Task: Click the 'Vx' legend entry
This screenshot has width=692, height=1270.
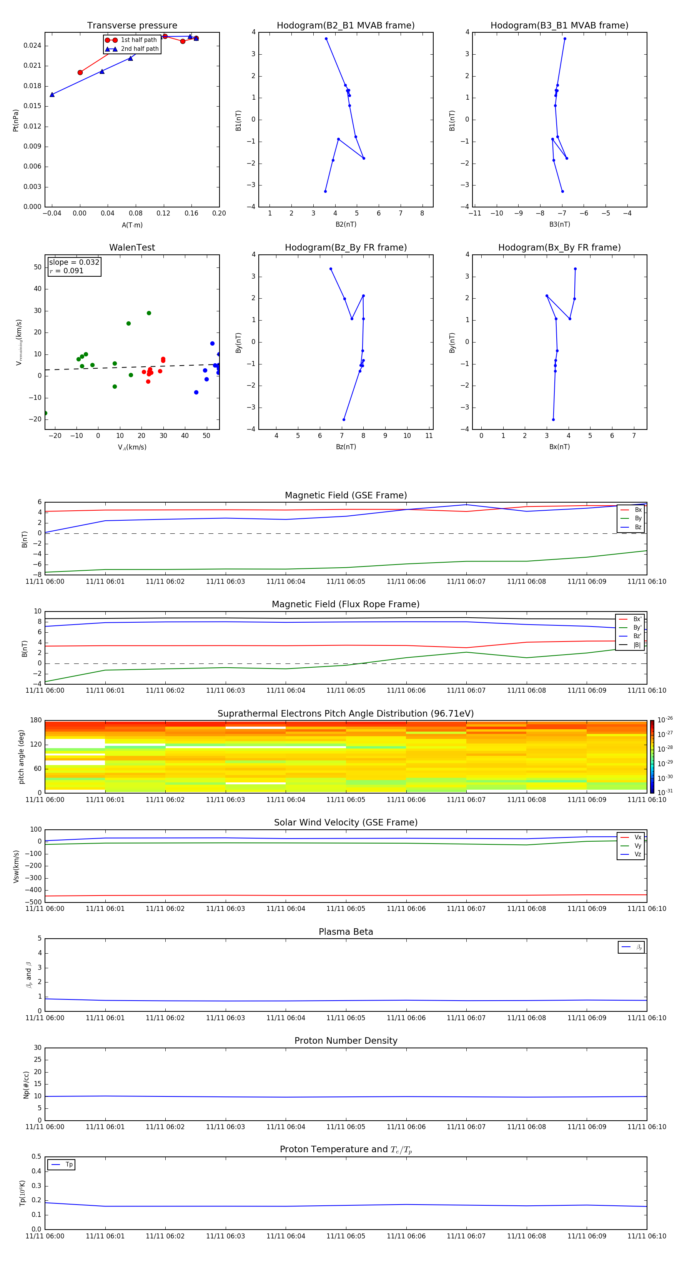Action: pyautogui.click(x=631, y=837)
